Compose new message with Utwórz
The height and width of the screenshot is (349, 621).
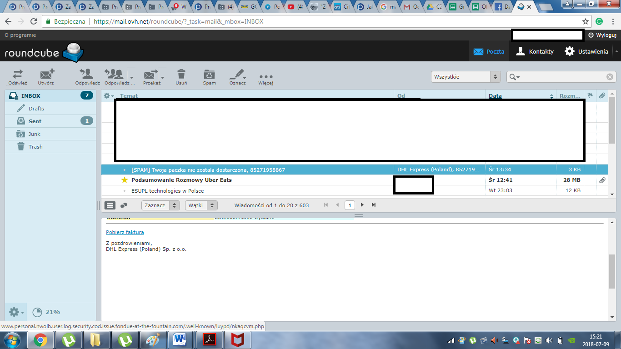coord(46,75)
